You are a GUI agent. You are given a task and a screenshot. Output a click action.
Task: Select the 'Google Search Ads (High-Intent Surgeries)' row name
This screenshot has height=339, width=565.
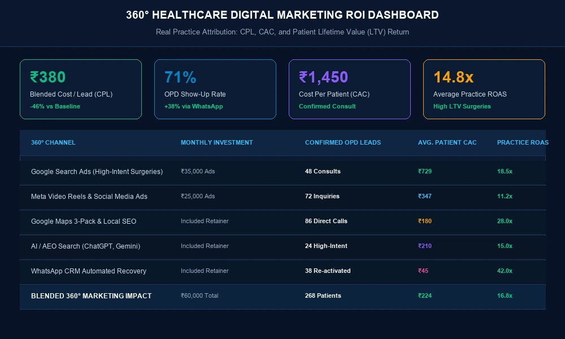pyautogui.click(x=97, y=172)
